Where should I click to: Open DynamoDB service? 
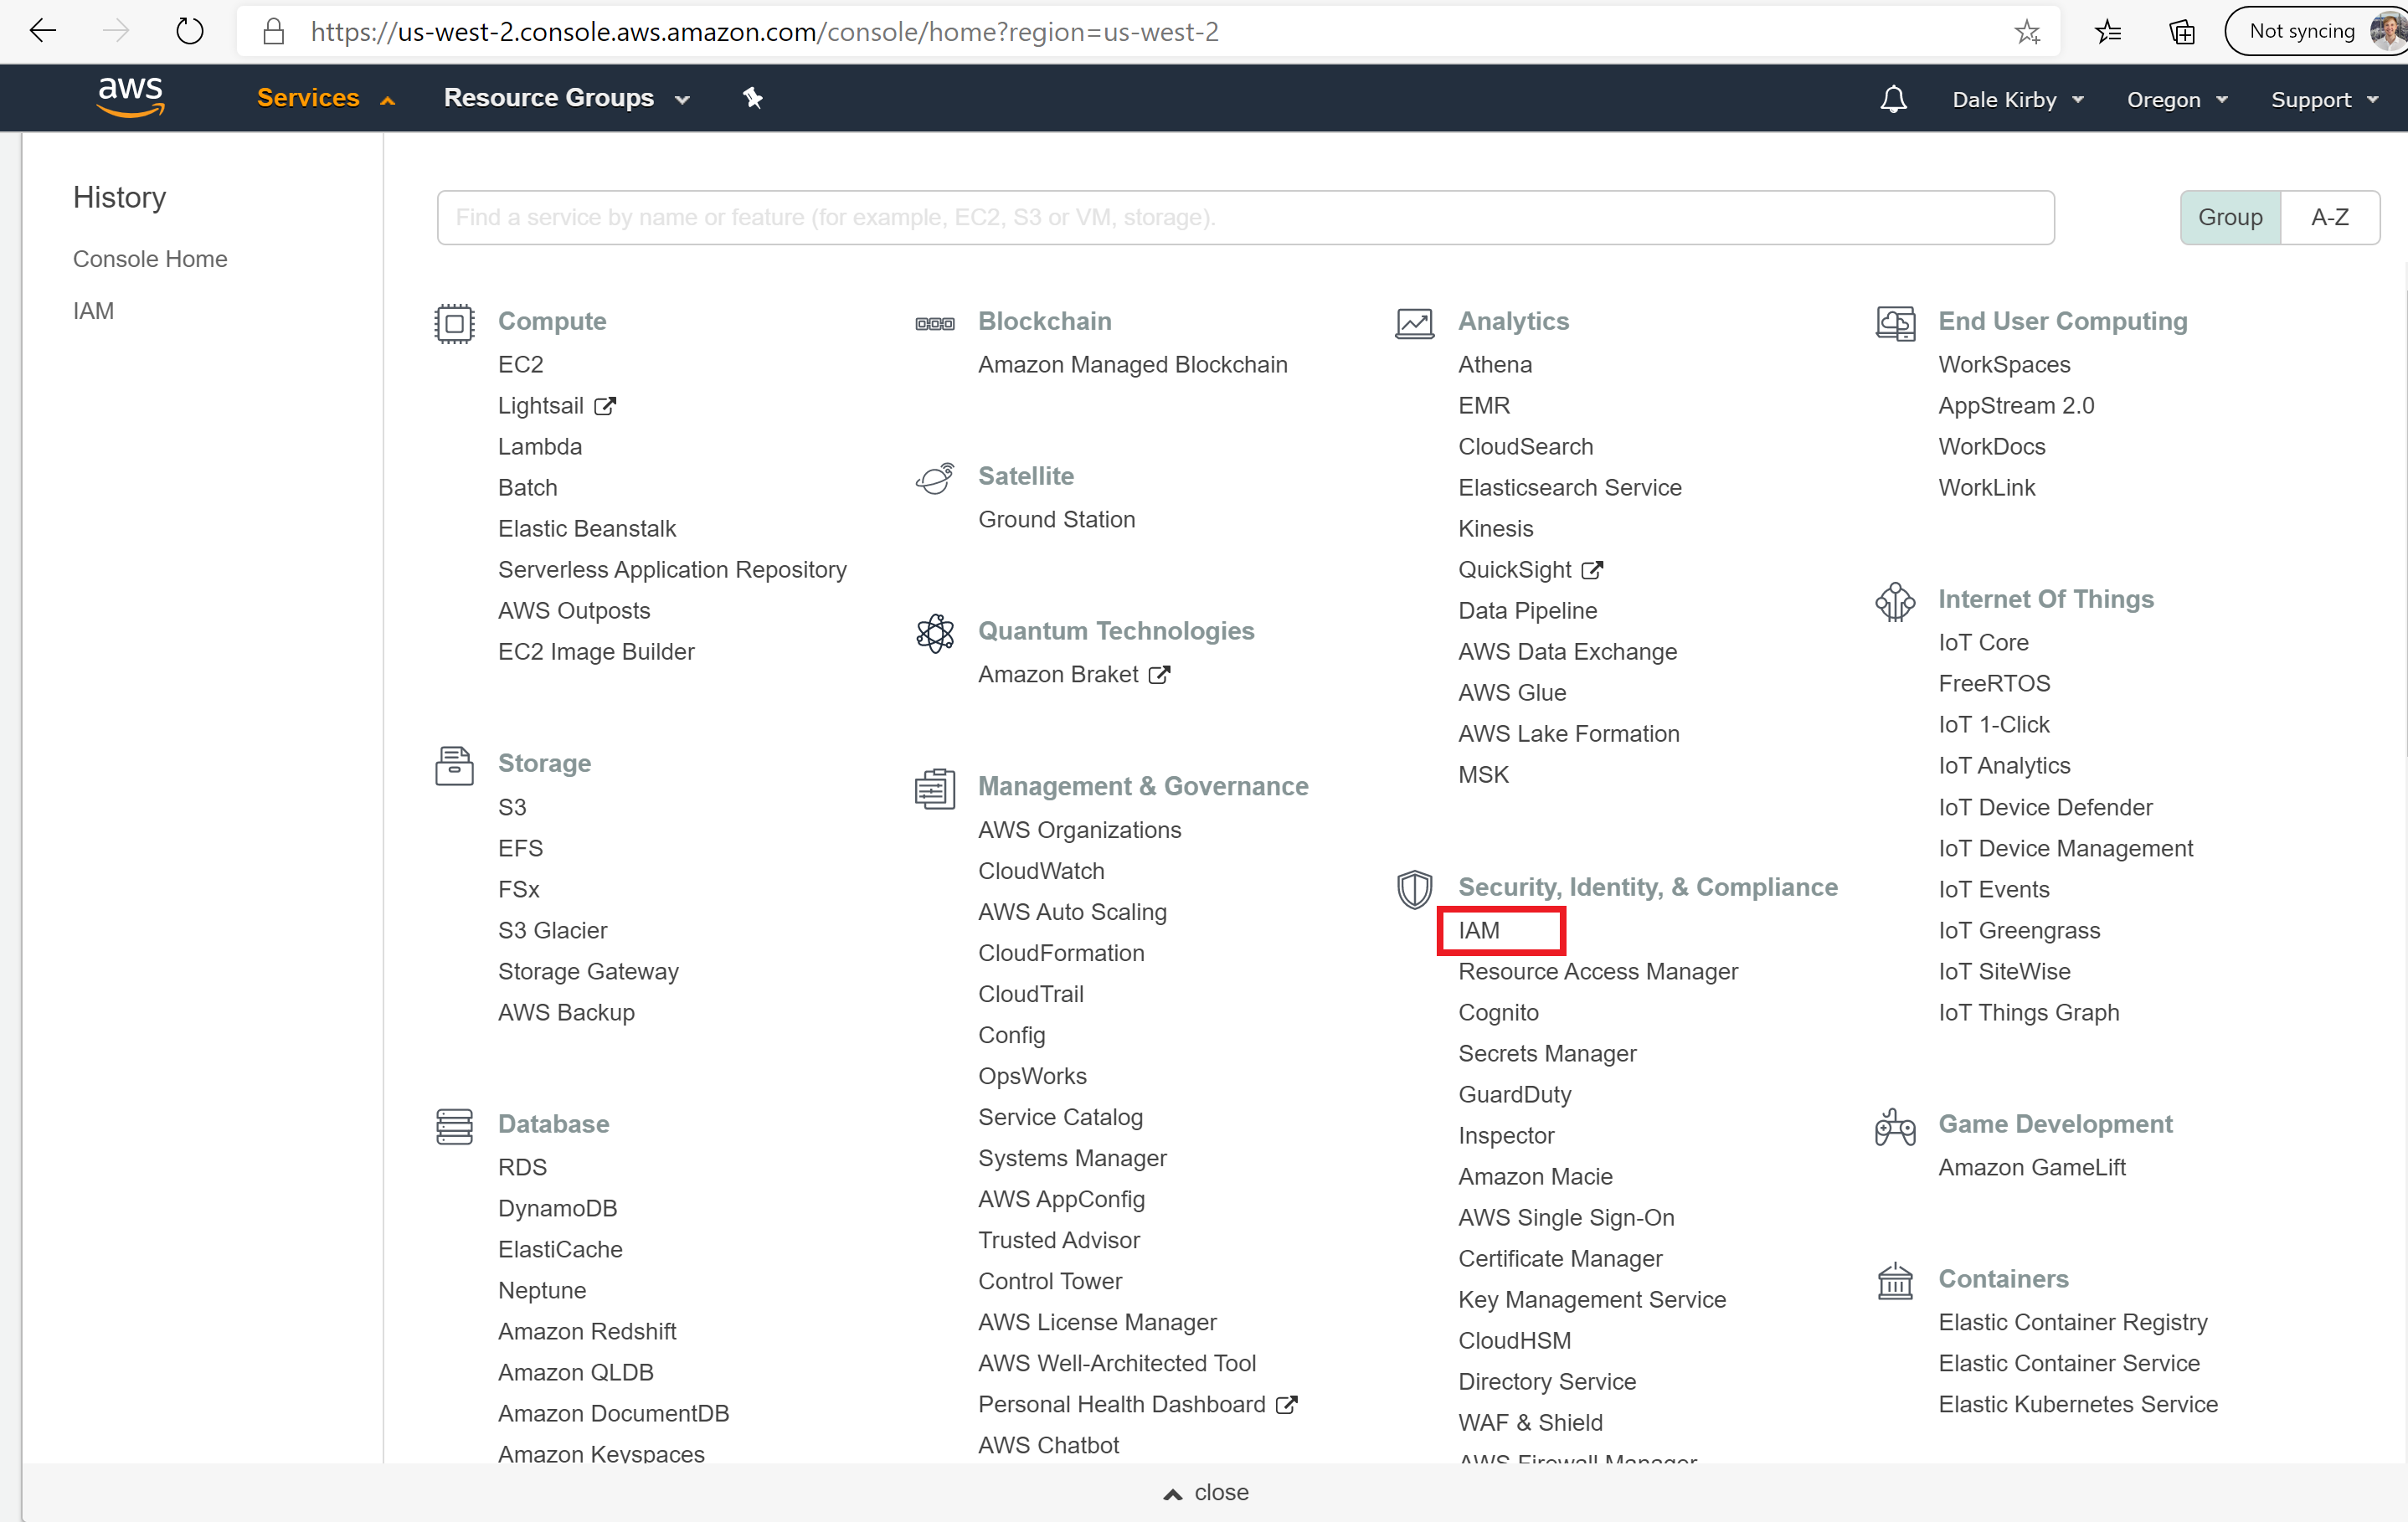(x=557, y=1208)
